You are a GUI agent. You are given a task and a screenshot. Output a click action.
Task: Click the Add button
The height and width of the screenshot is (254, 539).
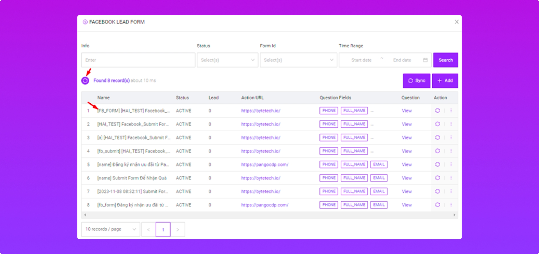(x=445, y=81)
